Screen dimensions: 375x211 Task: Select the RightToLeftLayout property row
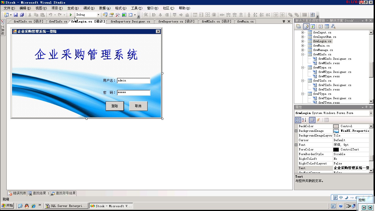334,164
